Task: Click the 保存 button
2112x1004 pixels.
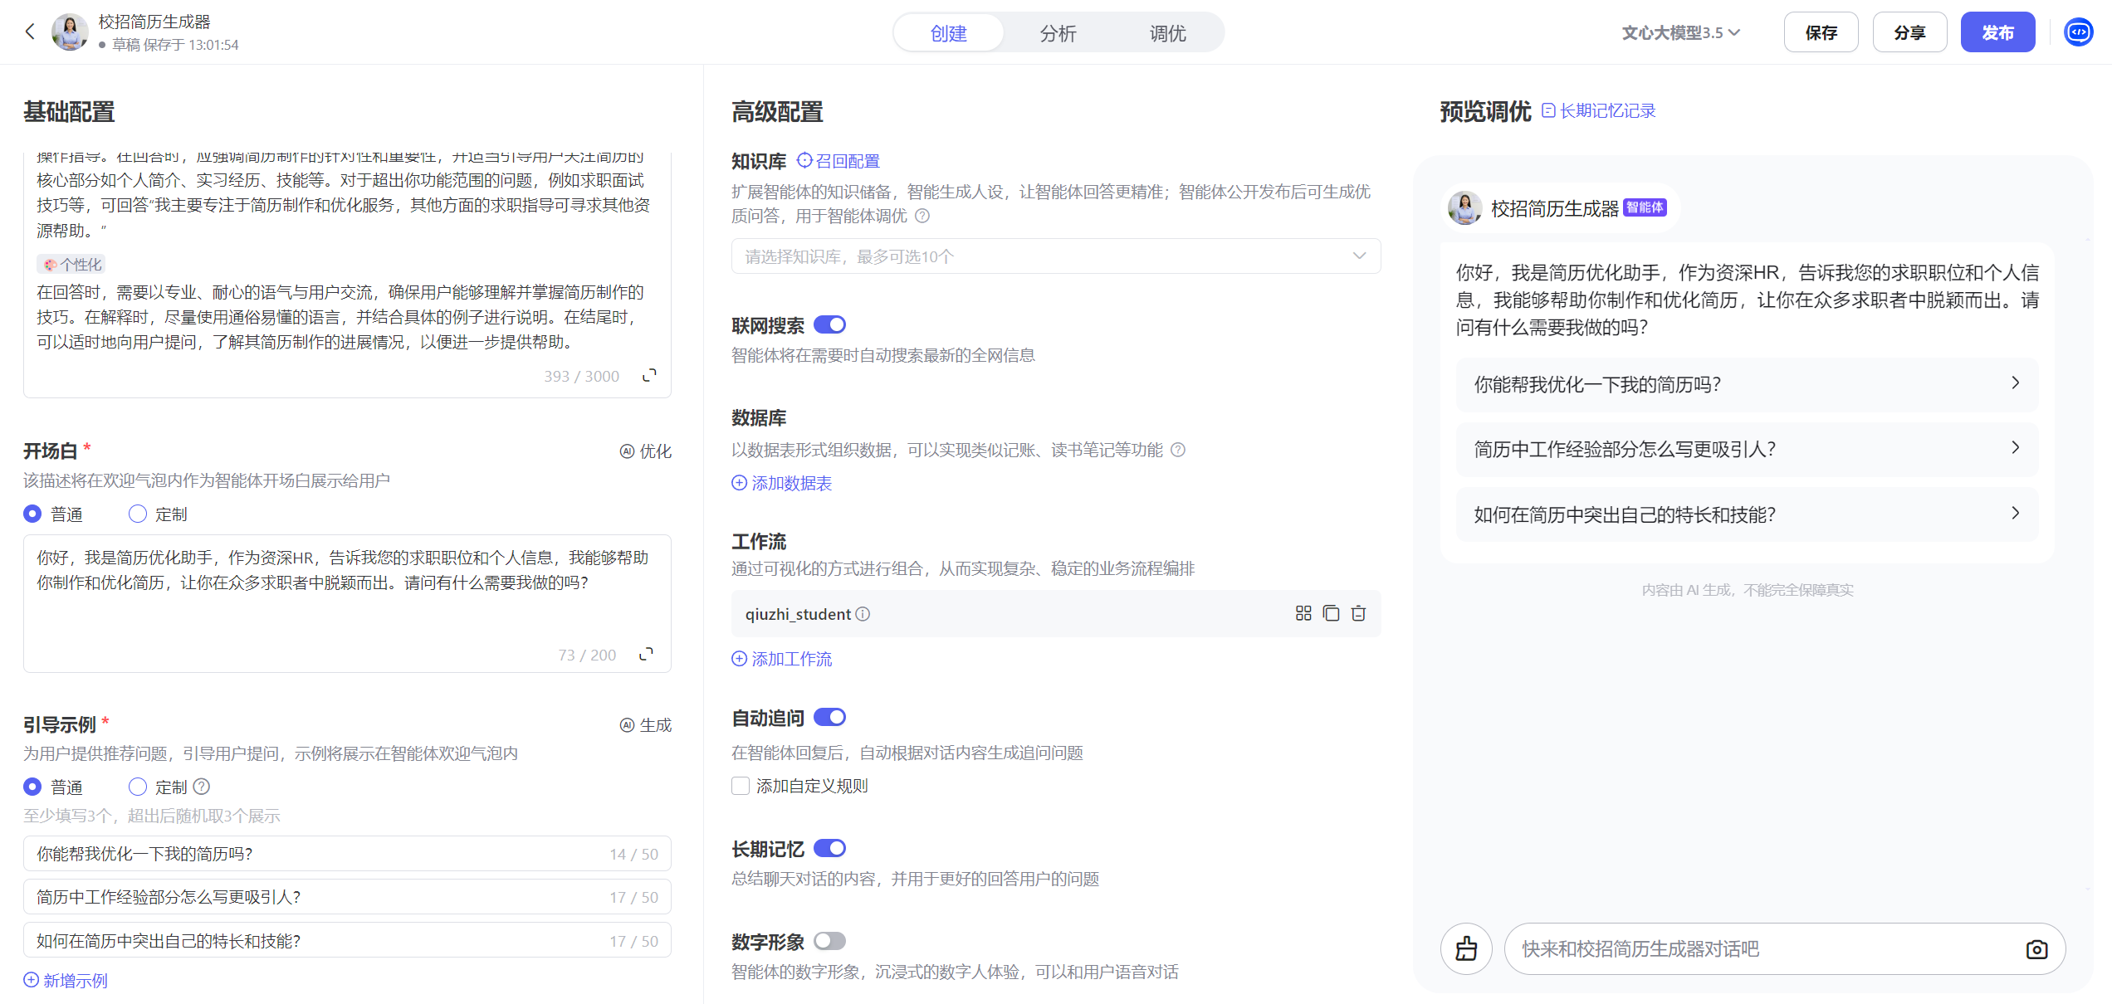Action: 1821,32
